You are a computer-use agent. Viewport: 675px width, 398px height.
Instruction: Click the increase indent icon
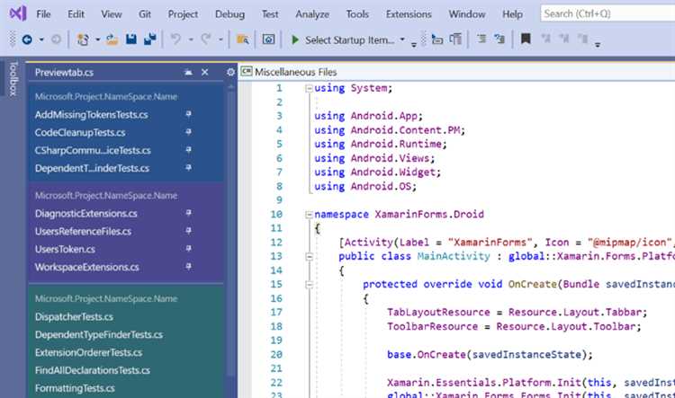499,40
